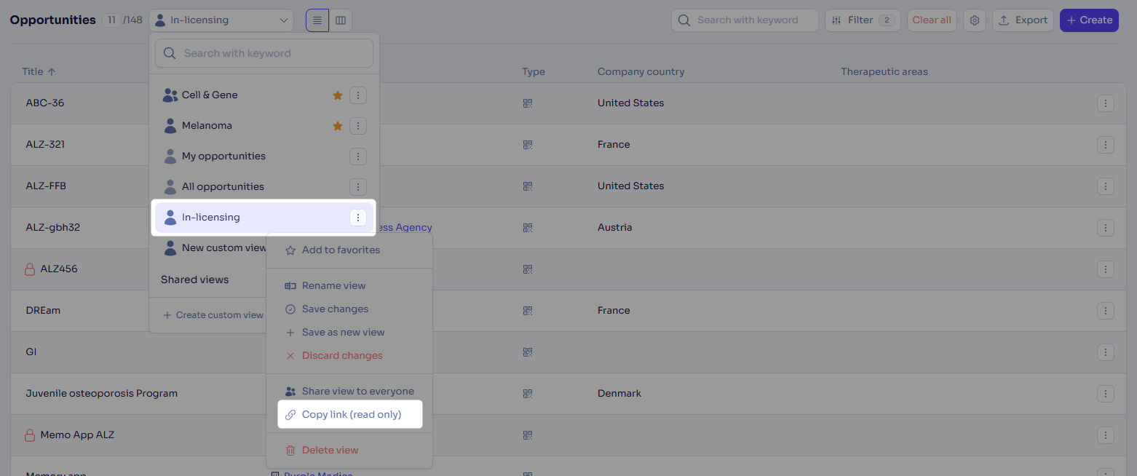
Task: Select Rename view from context menu
Action: [x=333, y=286]
